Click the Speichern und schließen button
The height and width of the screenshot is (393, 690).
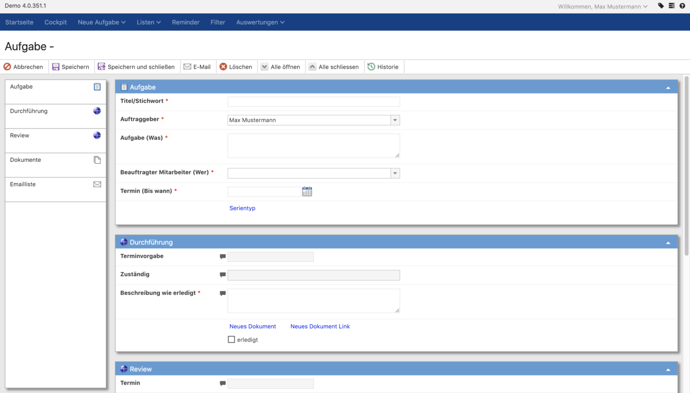point(136,66)
